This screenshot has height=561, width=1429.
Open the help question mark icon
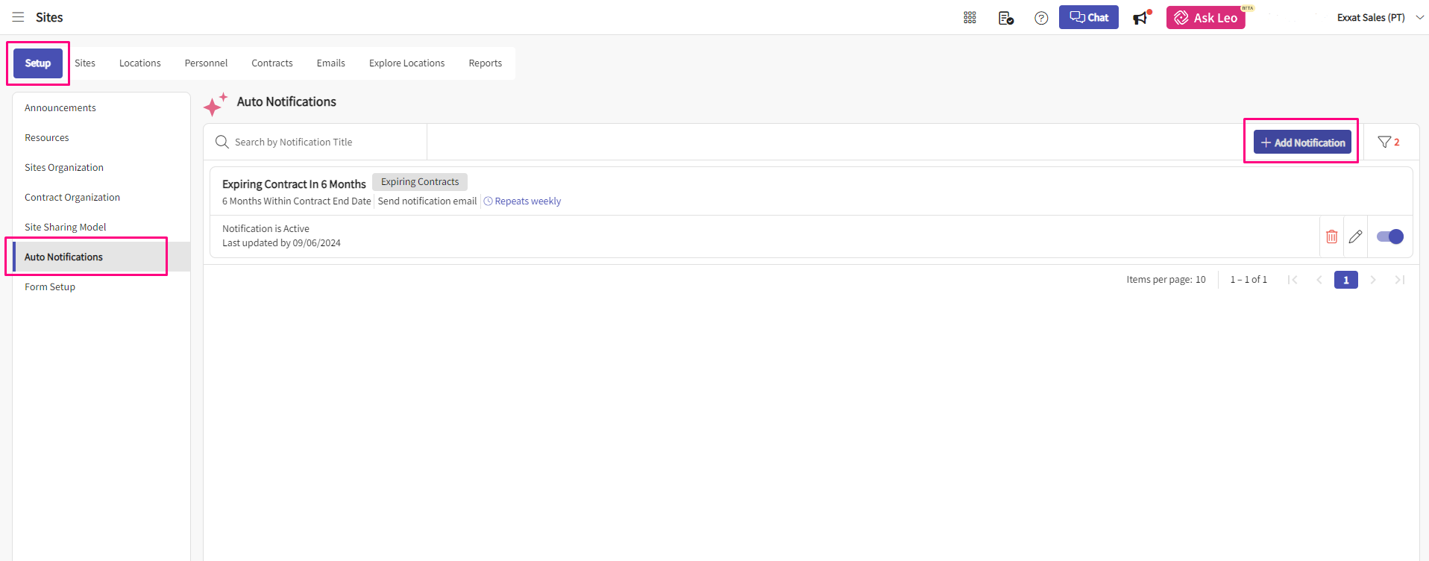(x=1041, y=18)
